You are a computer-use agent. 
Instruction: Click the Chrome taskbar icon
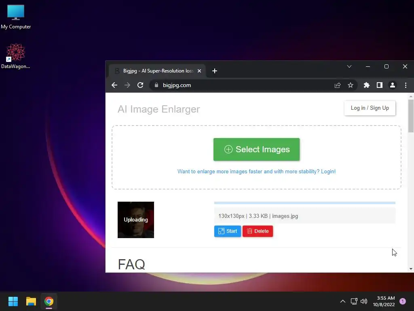[49, 301]
